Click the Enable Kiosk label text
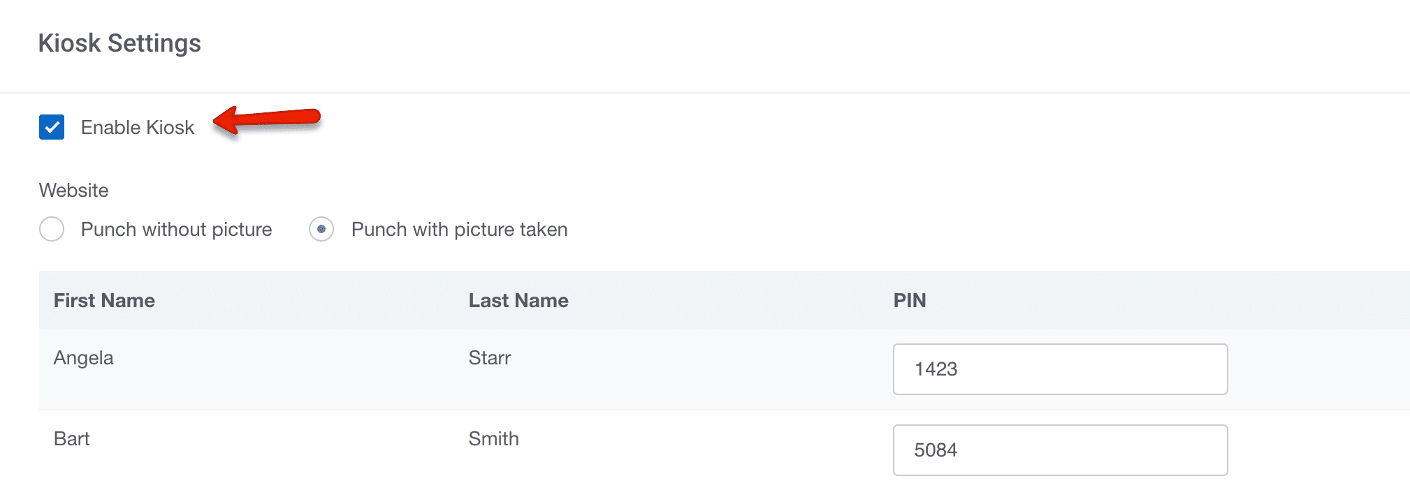Viewport: 1410px width, 483px height. tap(138, 127)
